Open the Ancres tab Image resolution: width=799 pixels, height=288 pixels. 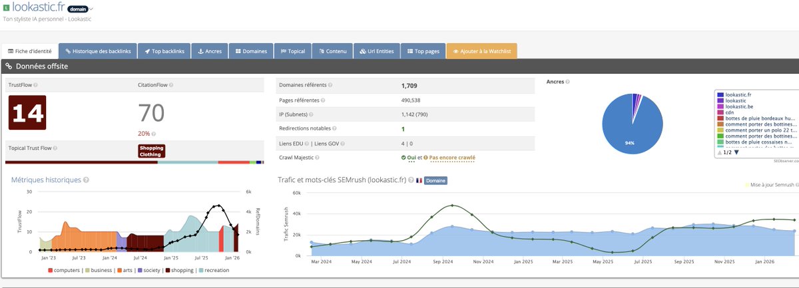click(209, 51)
